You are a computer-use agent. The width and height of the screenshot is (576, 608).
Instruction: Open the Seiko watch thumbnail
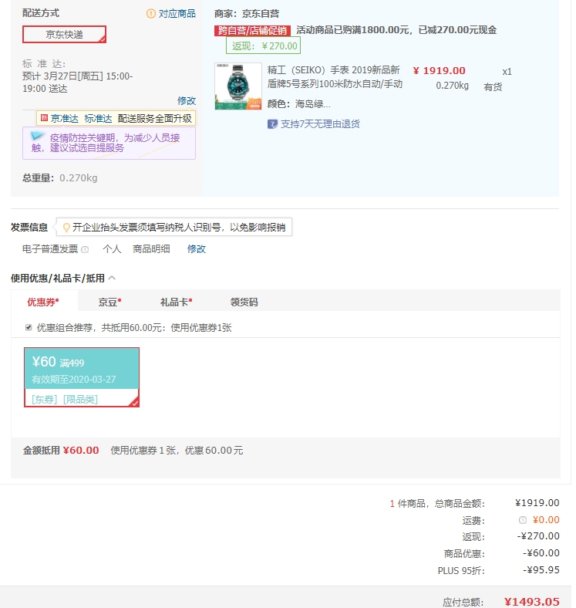pyautogui.click(x=238, y=86)
